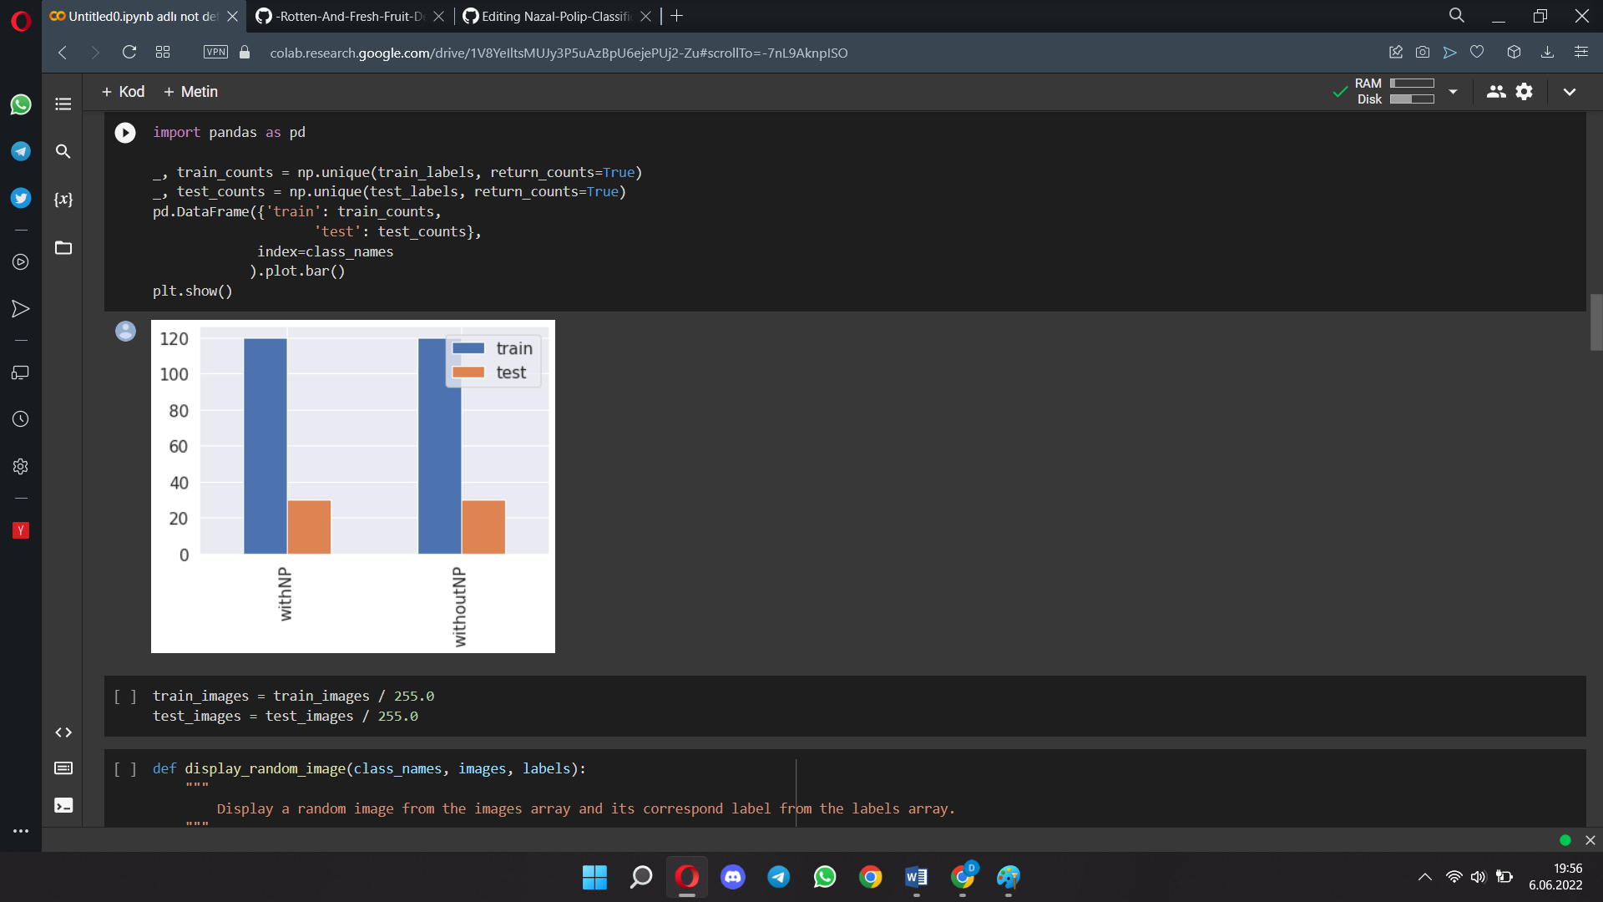
Task: Add the page to favorites heart
Action: click(x=1478, y=52)
